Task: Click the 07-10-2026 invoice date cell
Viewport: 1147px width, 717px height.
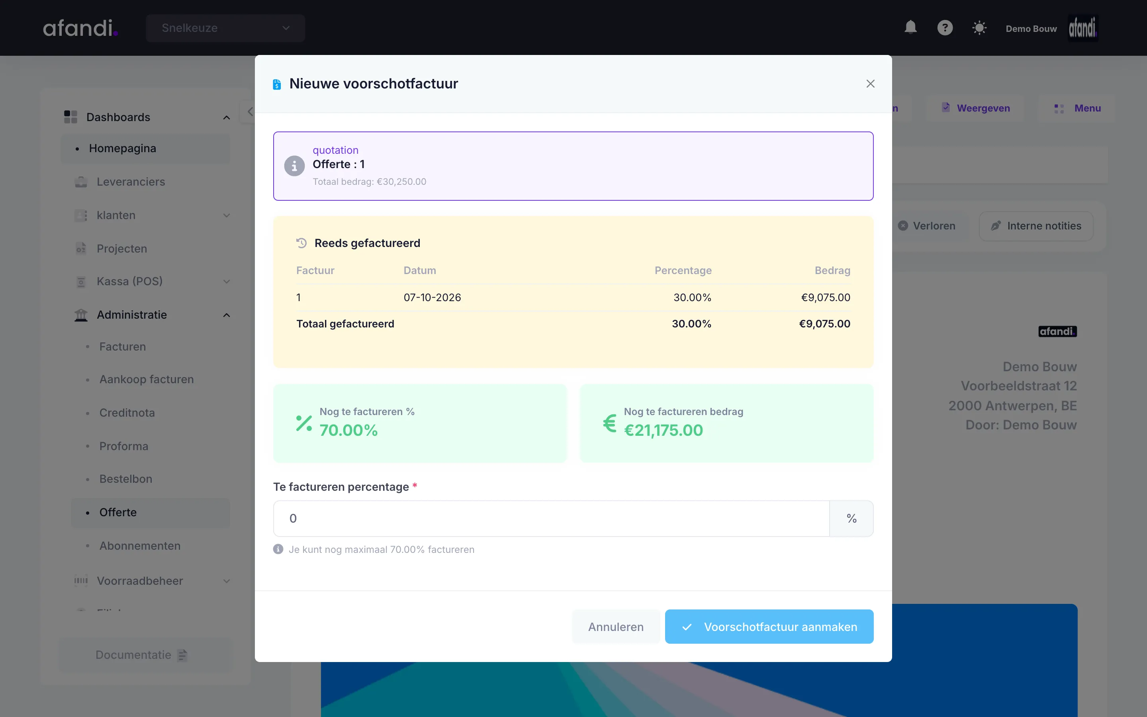Action: coord(432,297)
